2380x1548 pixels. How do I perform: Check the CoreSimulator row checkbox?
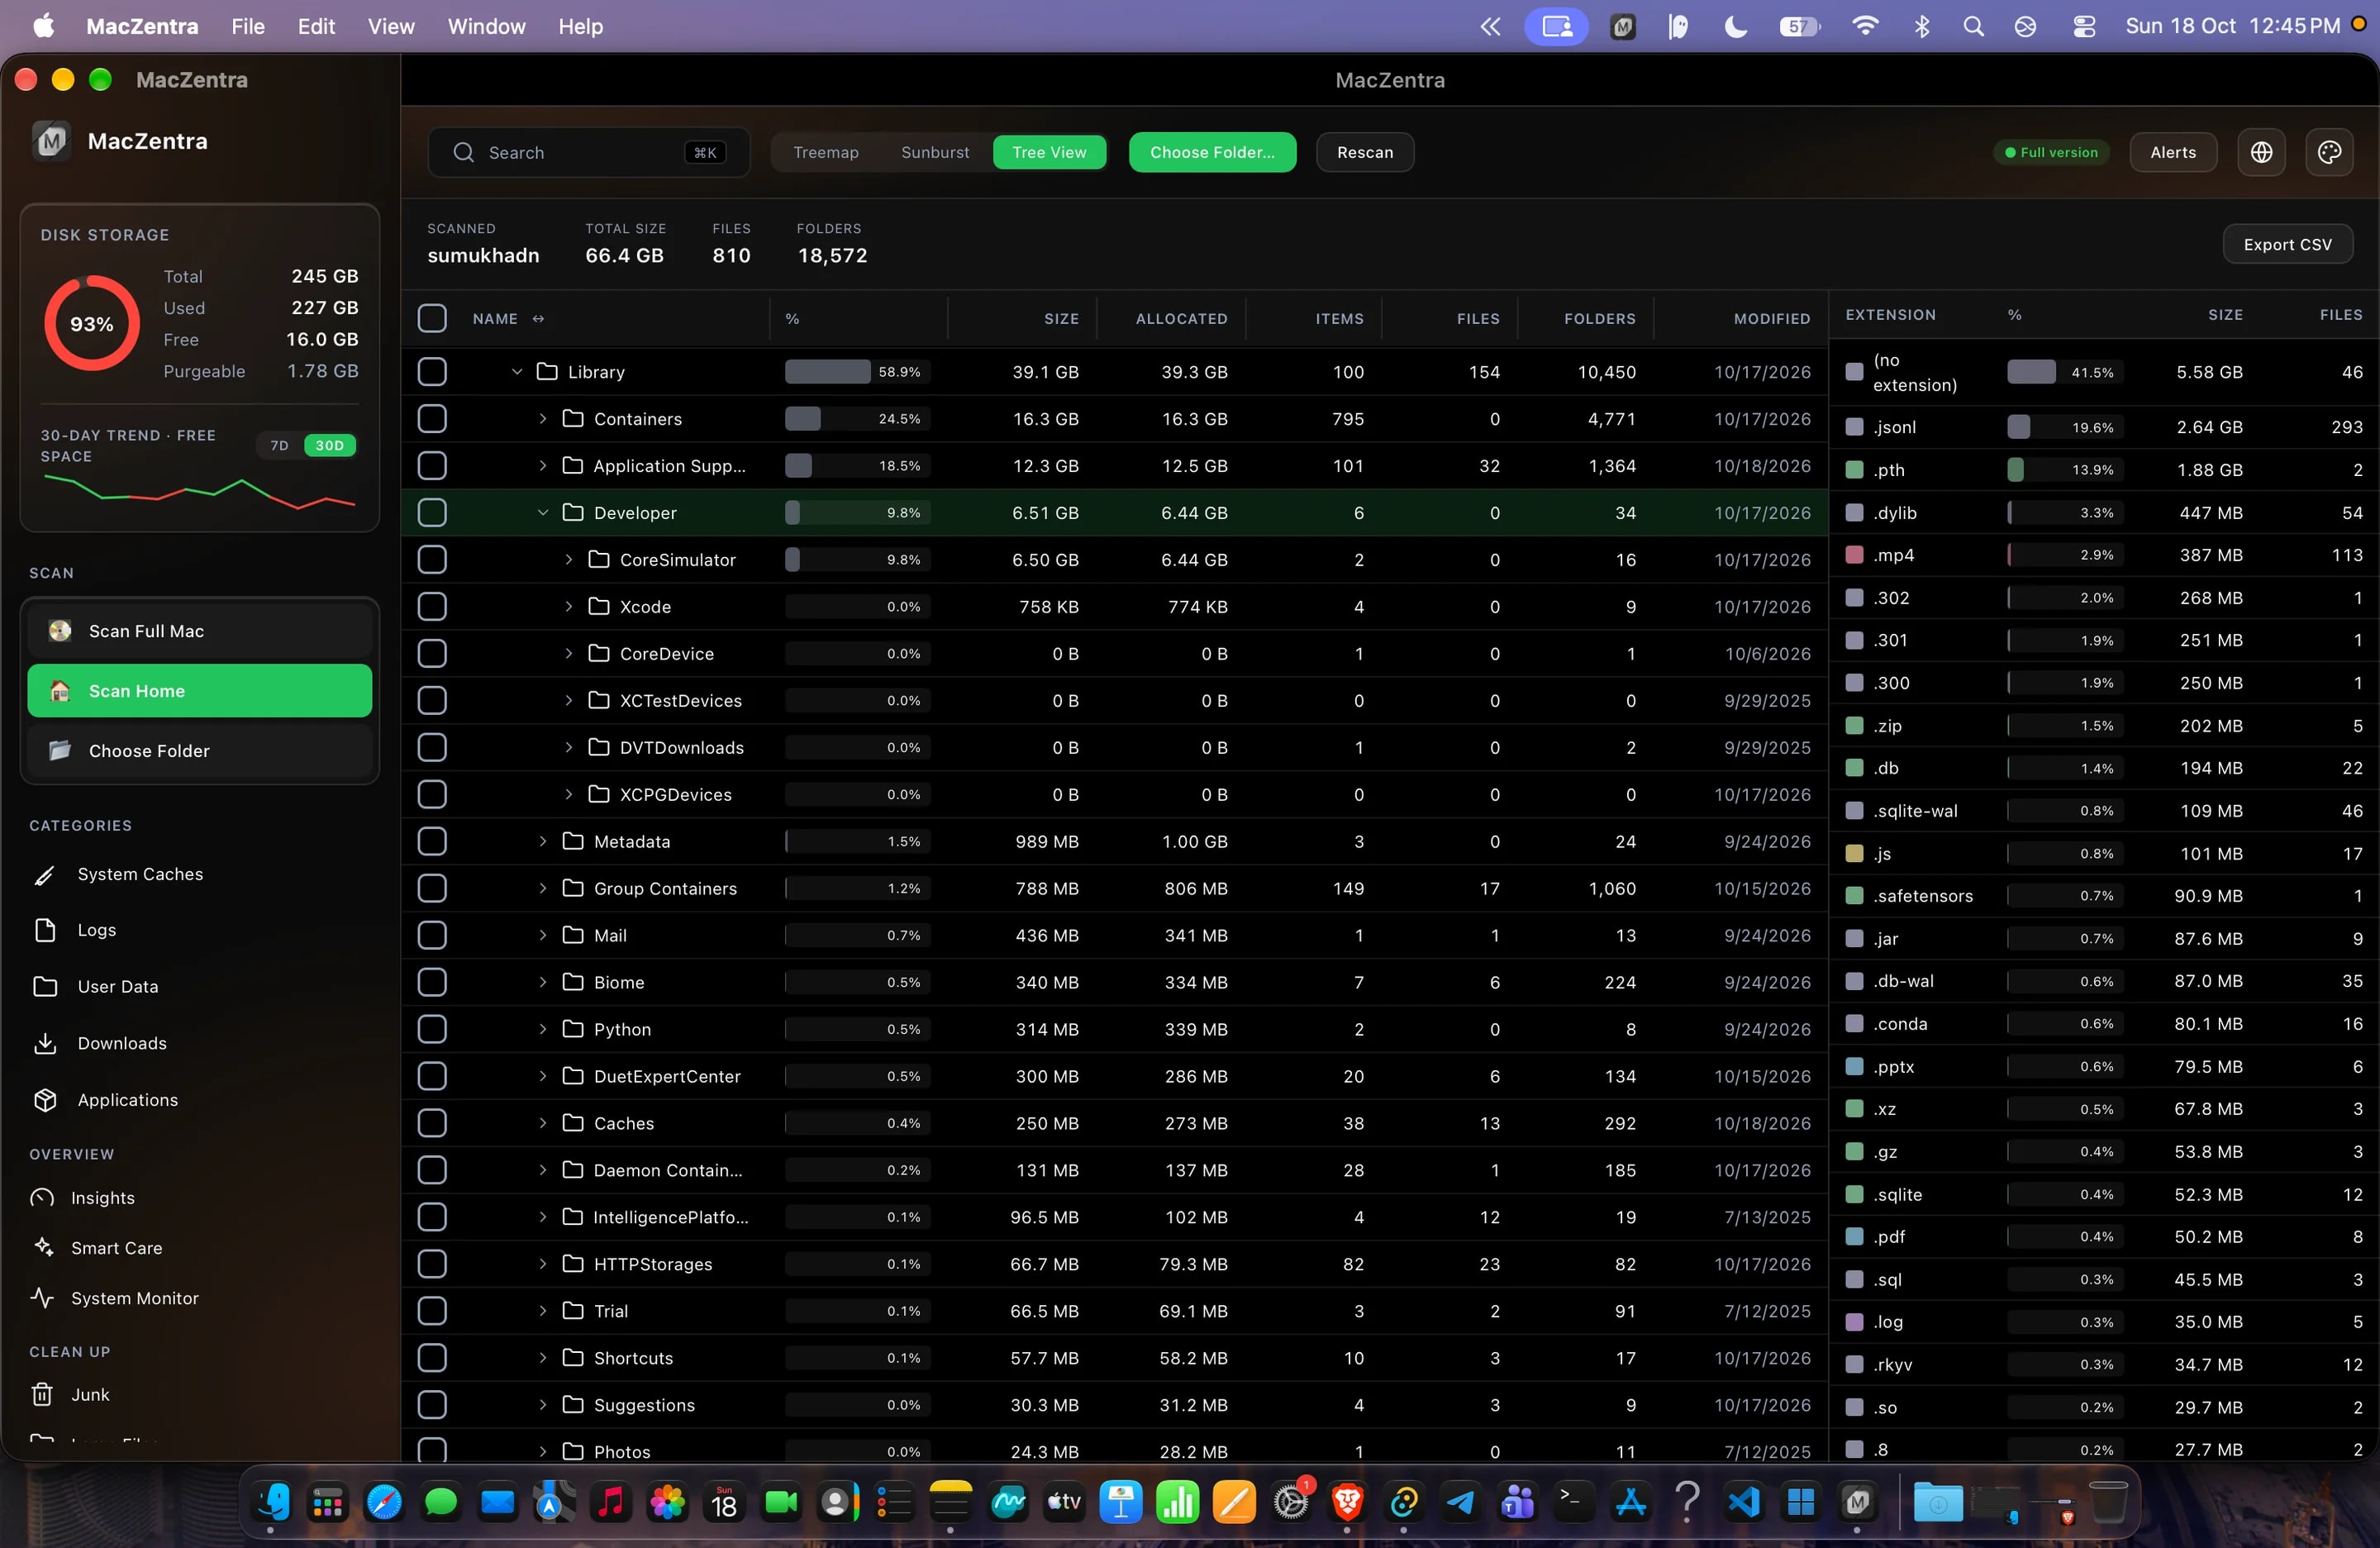pyautogui.click(x=432, y=559)
